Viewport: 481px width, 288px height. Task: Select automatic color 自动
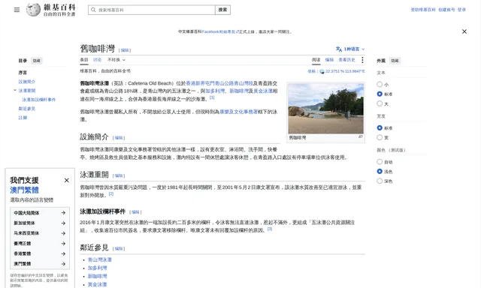coord(380,161)
